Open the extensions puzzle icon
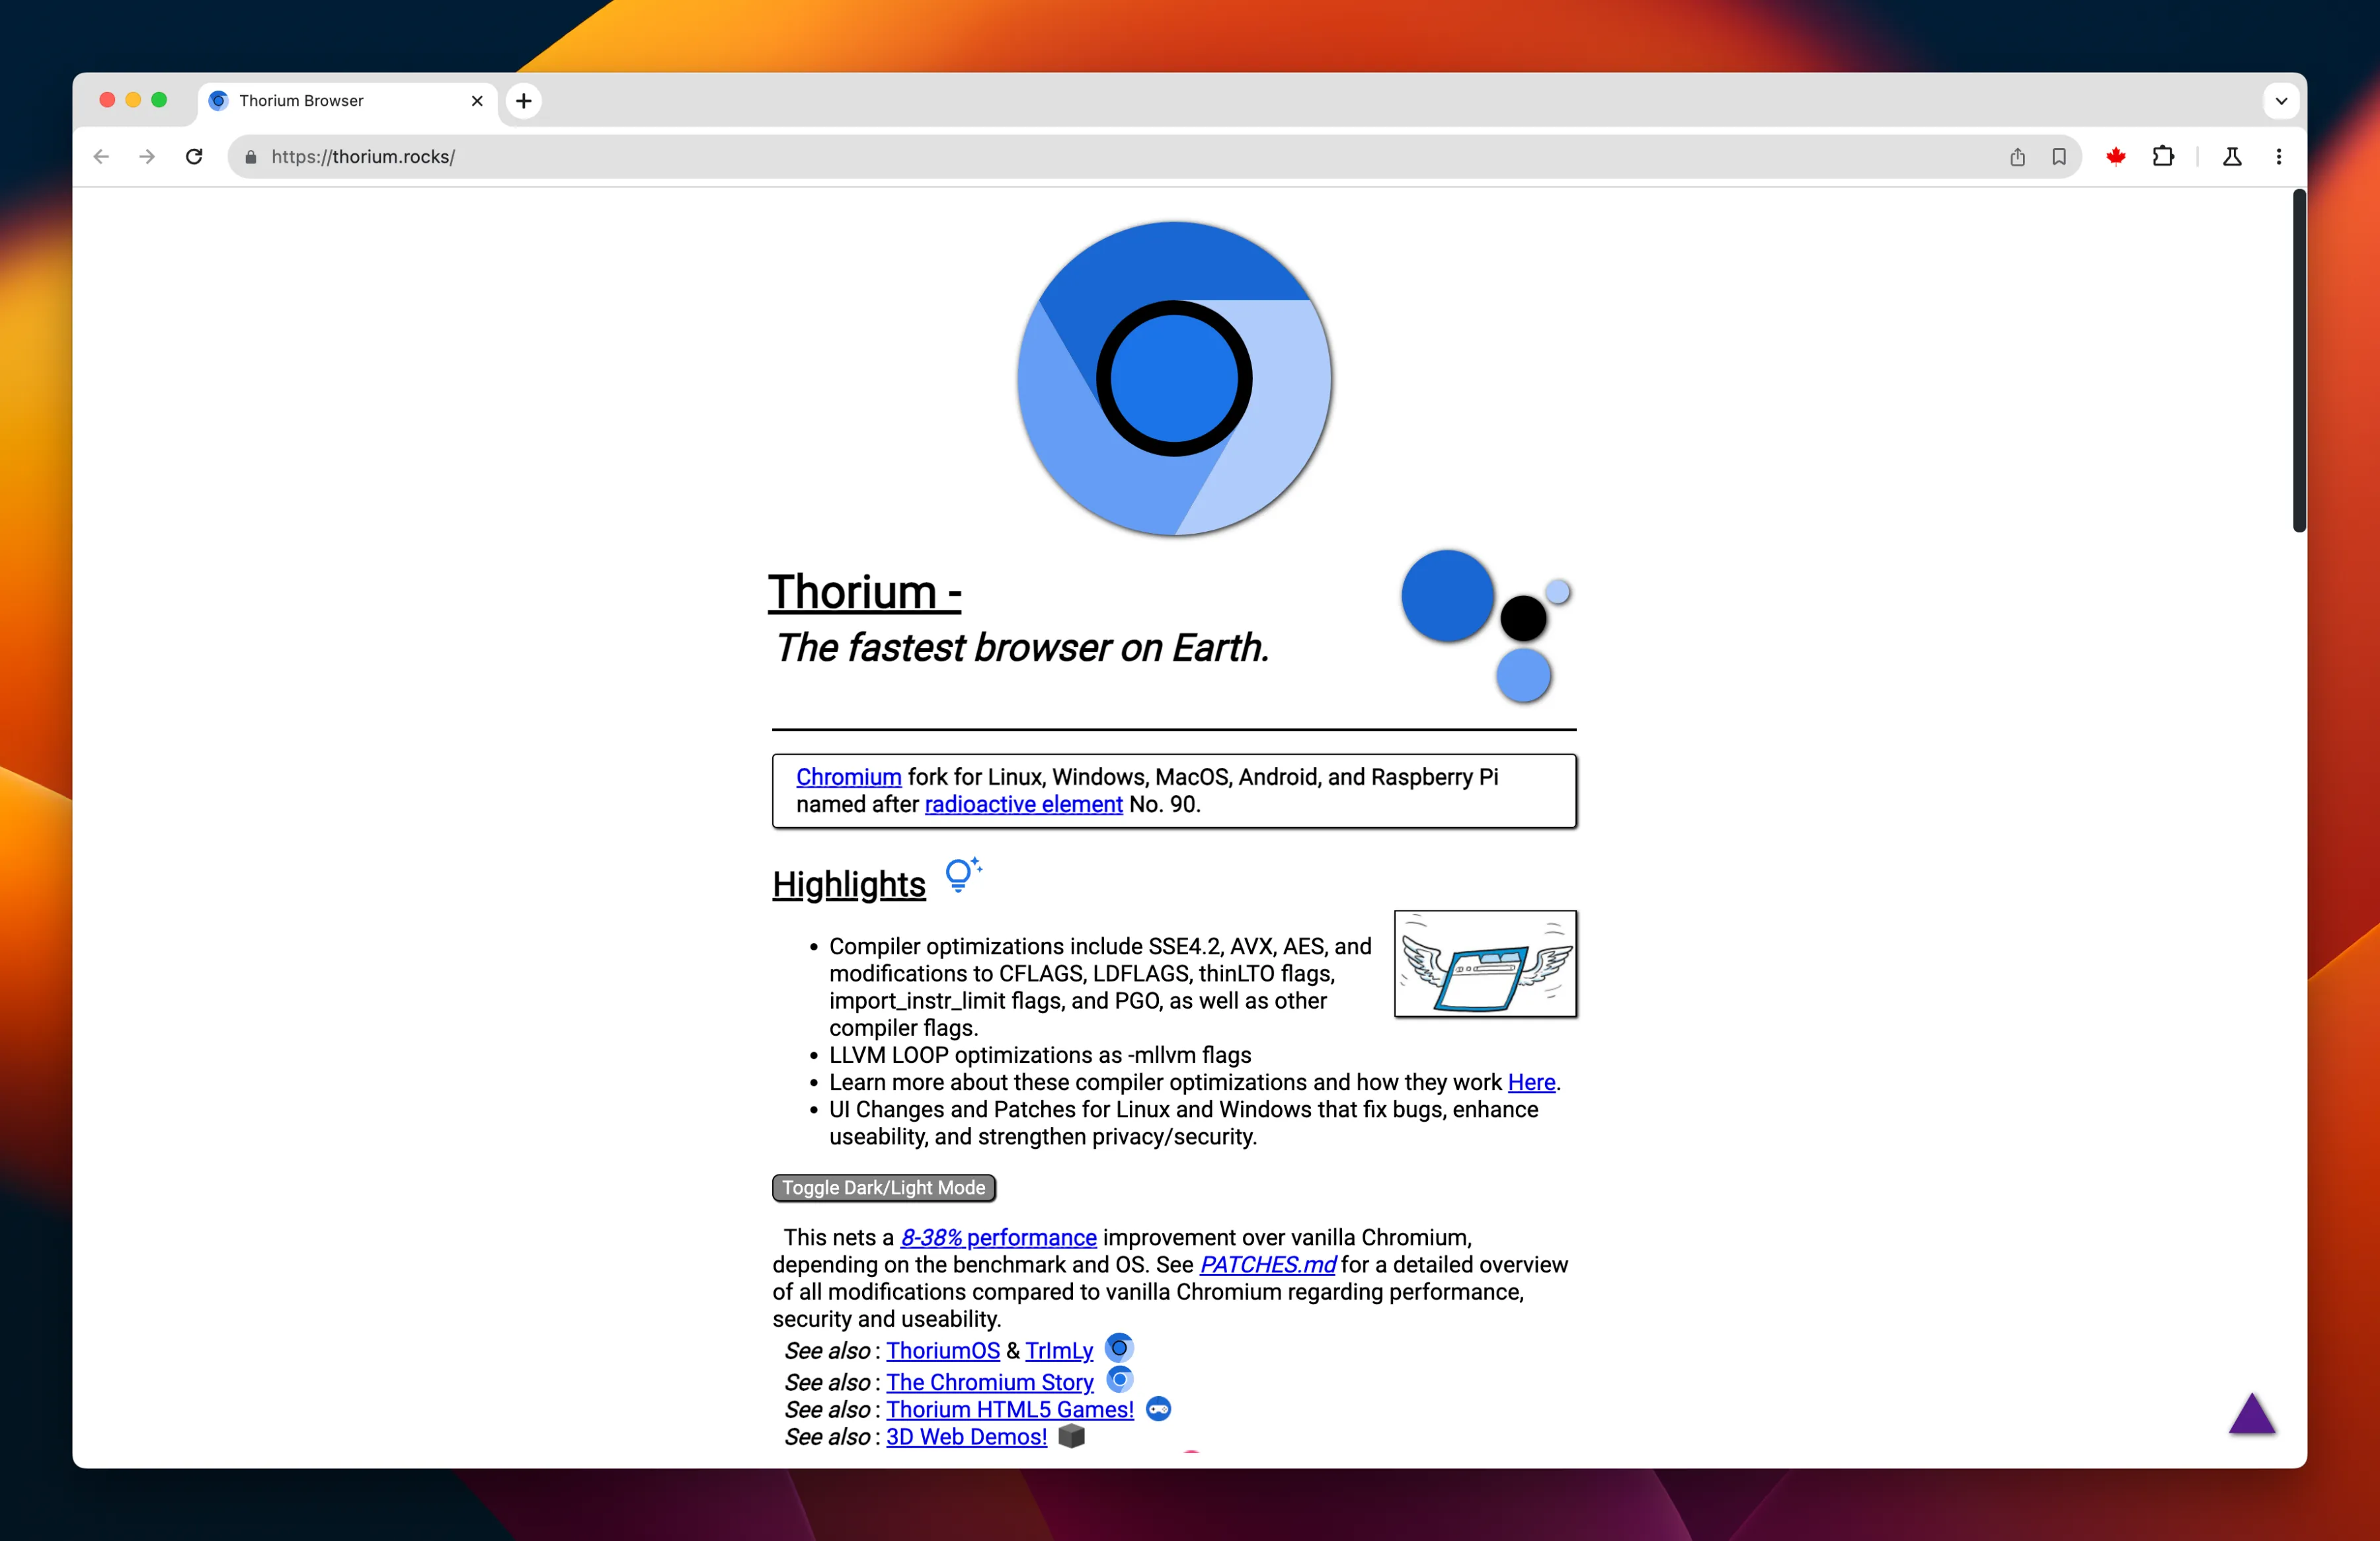The width and height of the screenshot is (2380, 1541). (x=2163, y=157)
